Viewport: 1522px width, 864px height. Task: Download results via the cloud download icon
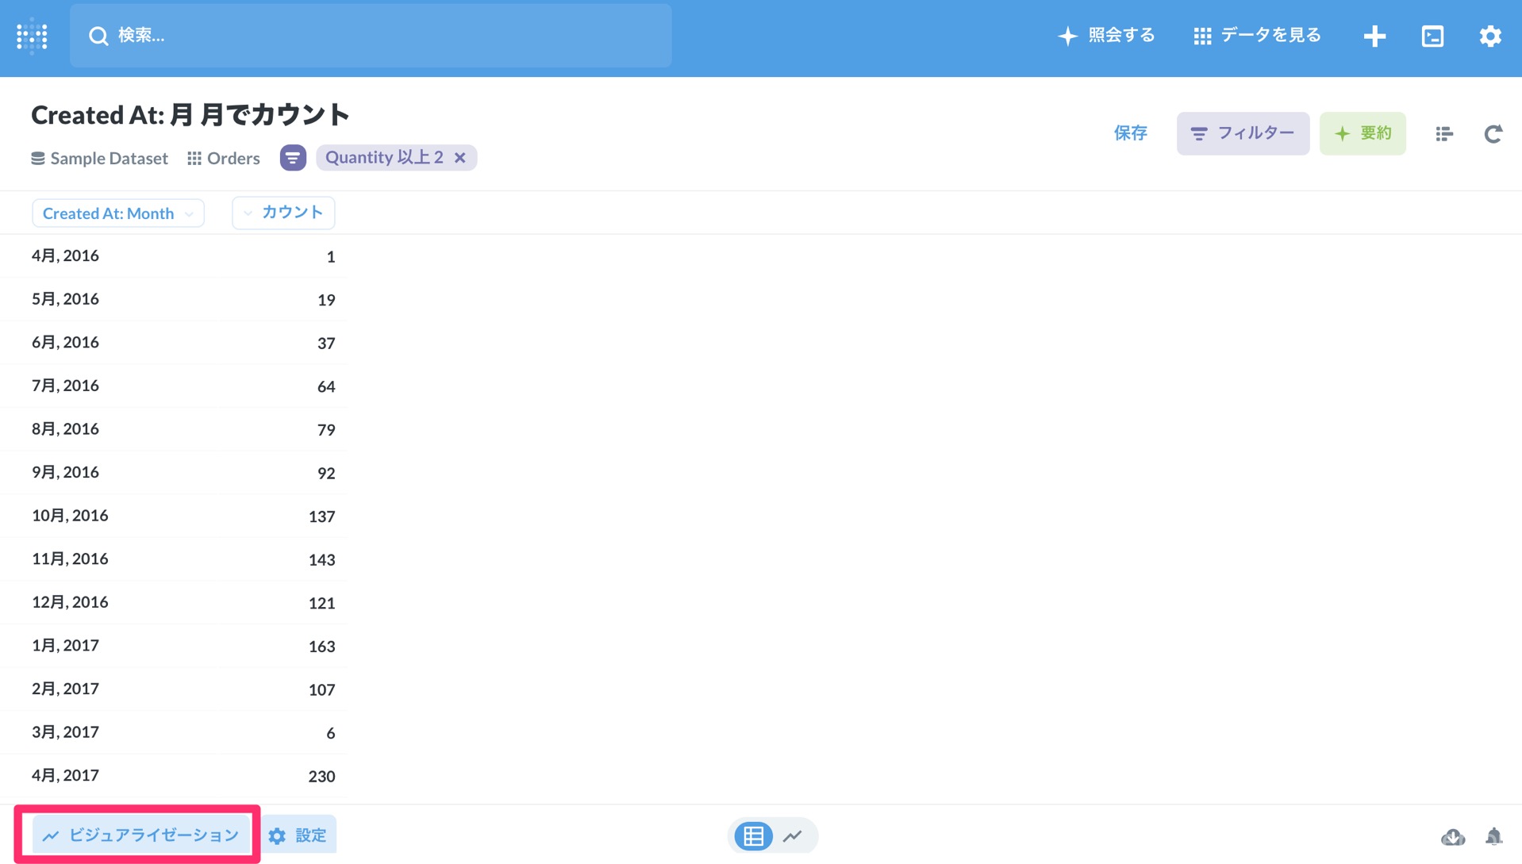[x=1452, y=837]
